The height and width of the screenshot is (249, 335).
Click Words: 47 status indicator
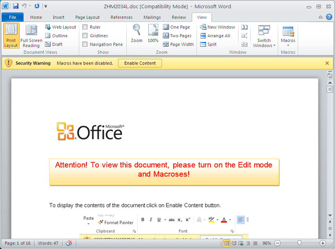click(x=48, y=243)
